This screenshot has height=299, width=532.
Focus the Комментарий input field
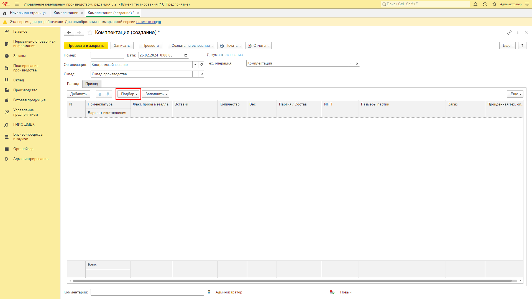click(x=147, y=292)
